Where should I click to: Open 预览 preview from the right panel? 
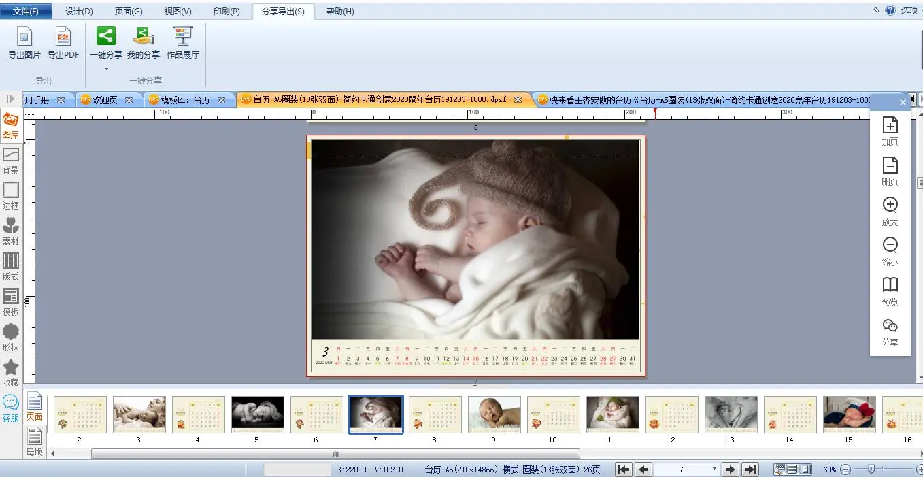coord(890,291)
